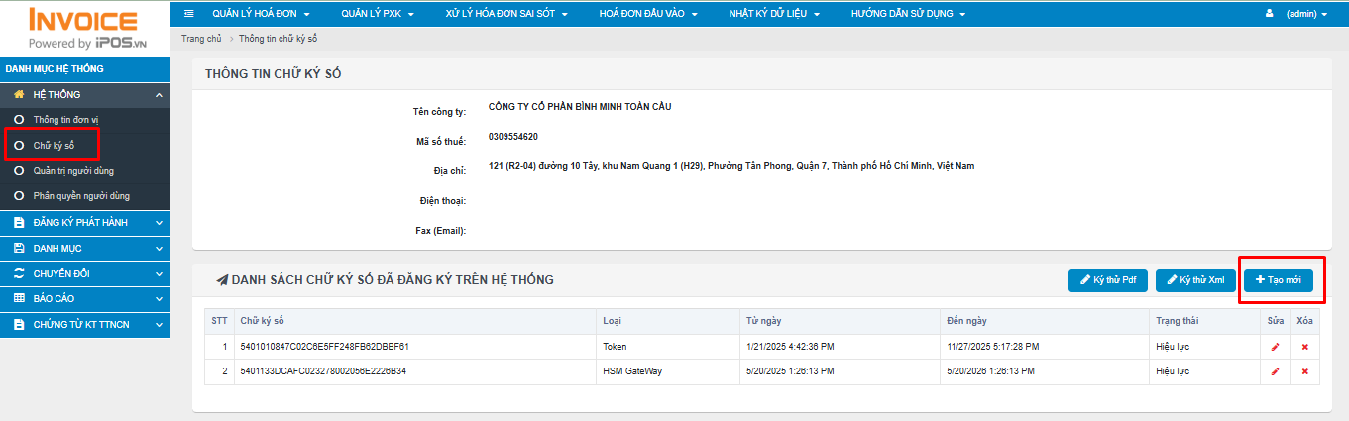Viewport: 1349px width, 421px height.
Task: Delete the HSM GateWay signature row
Action: (x=1304, y=371)
